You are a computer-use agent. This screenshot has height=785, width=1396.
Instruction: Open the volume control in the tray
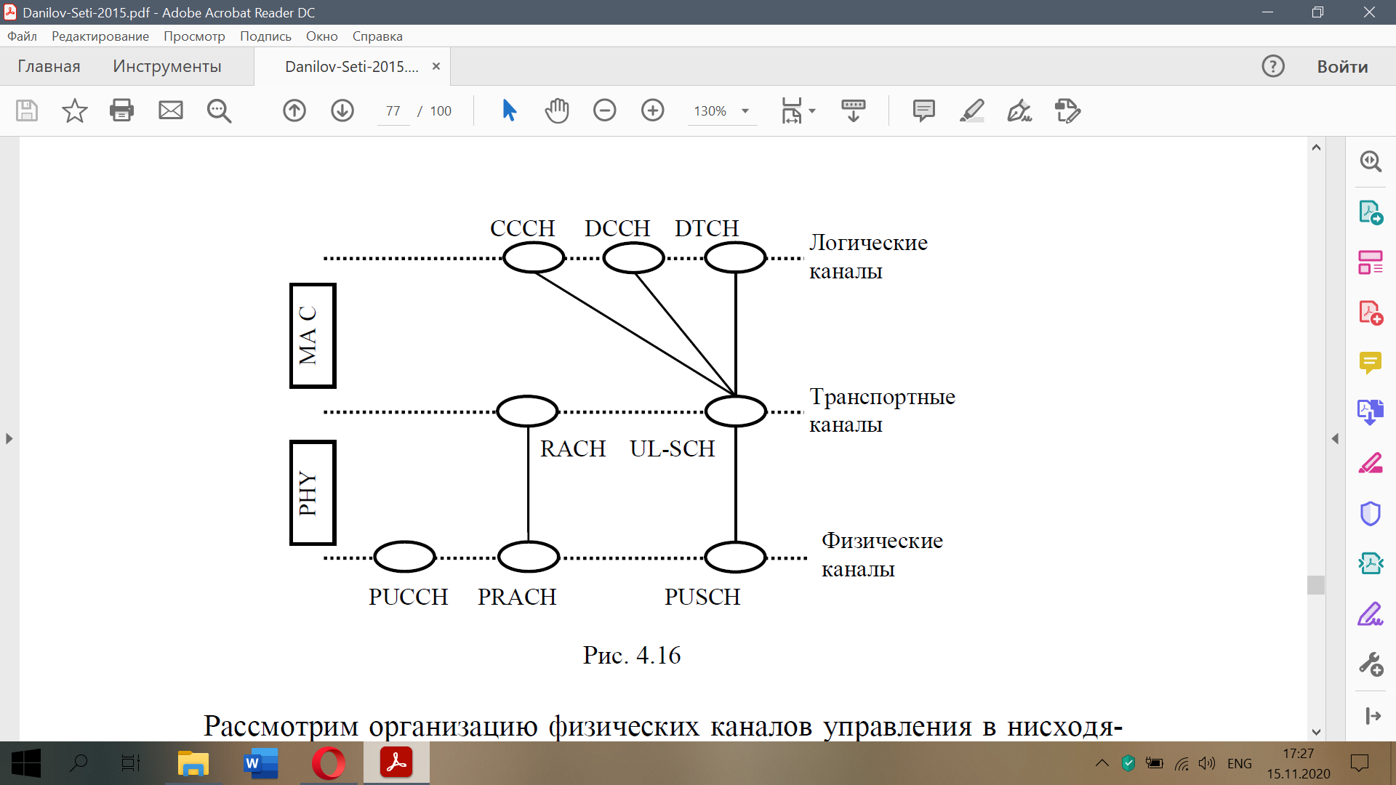(1207, 763)
